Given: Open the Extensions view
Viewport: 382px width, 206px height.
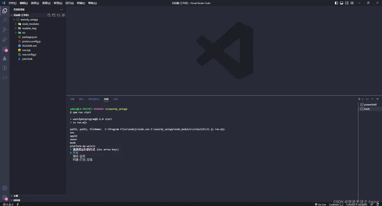Looking at the screenshot, I should 5,49.
